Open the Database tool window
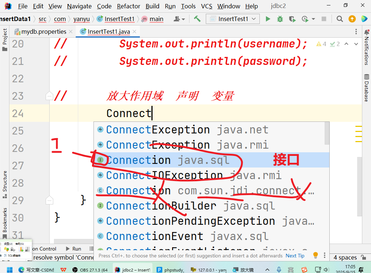This screenshot has height=273, width=371. 367,88
